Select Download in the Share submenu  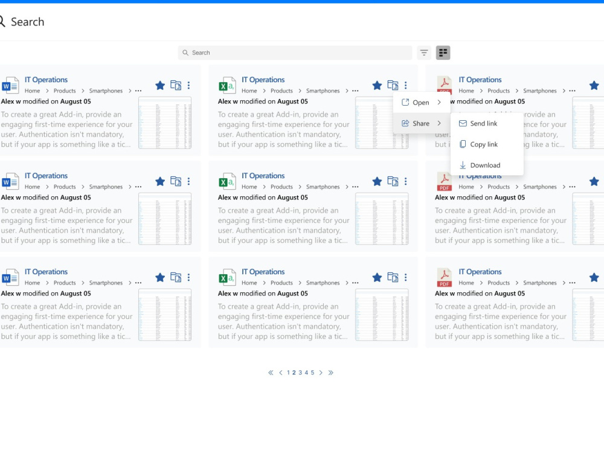487,165
